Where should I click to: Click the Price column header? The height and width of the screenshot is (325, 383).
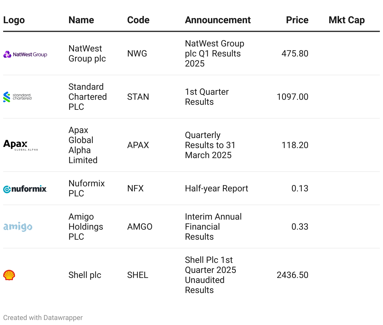[297, 20]
